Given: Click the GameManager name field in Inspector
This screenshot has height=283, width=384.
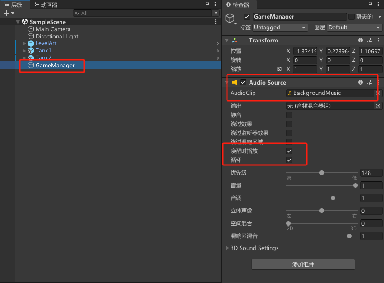Looking at the screenshot, I should click(x=300, y=17).
